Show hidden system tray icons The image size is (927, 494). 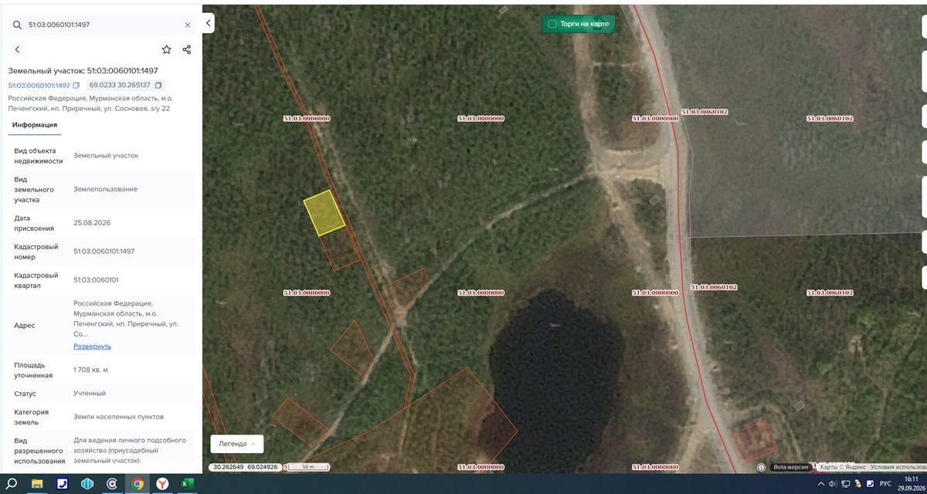click(x=820, y=484)
